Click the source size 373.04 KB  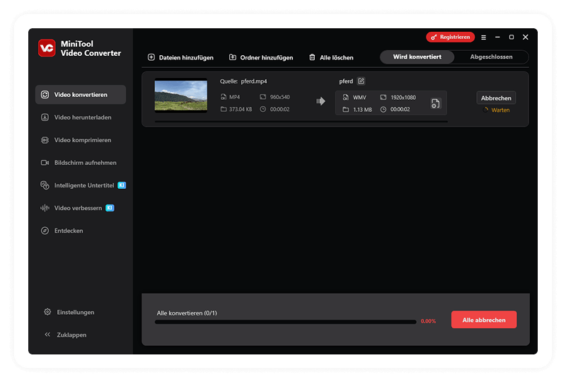coord(241,109)
